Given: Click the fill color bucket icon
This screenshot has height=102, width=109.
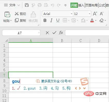Looking at the screenshot, I should (83, 20).
